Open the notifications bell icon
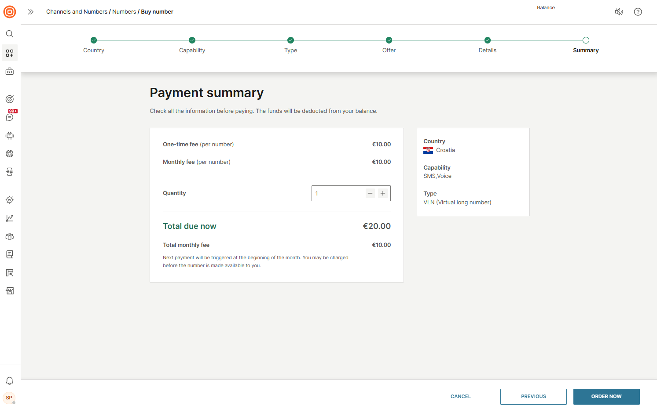The image size is (657, 413). click(x=10, y=381)
